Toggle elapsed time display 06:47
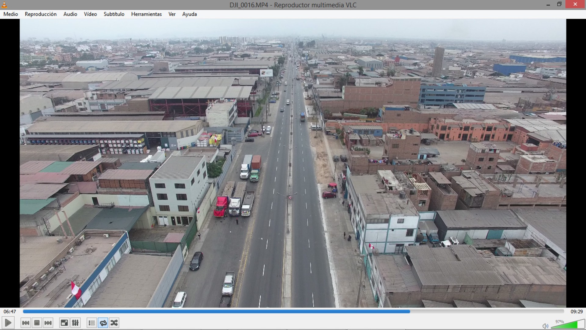Screen dimensions: 586x330 coord(10,311)
